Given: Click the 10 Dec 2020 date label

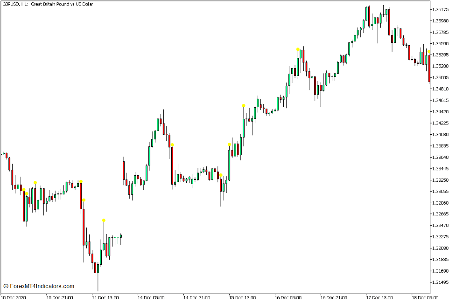Looking at the screenshot, I should point(14,297).
